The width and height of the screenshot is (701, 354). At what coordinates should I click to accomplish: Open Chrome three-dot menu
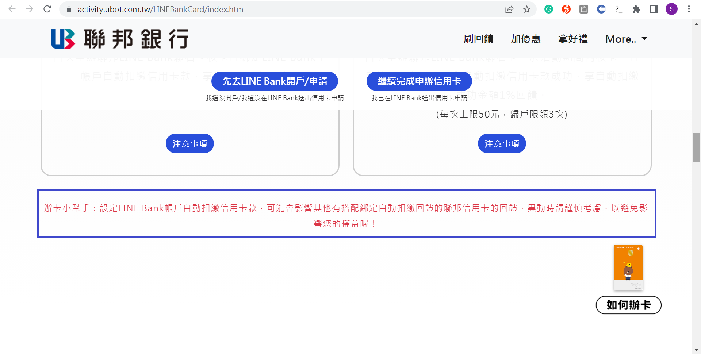[x=689, y=9]
